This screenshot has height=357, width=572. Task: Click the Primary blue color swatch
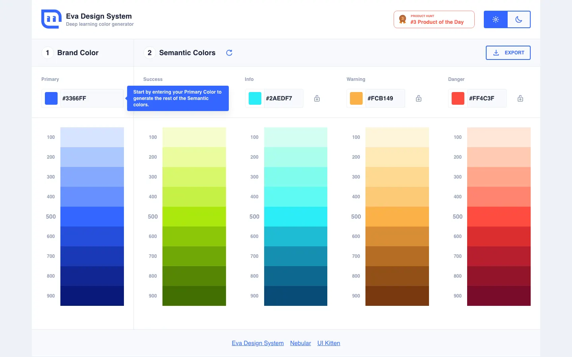[x=51, y=98]
